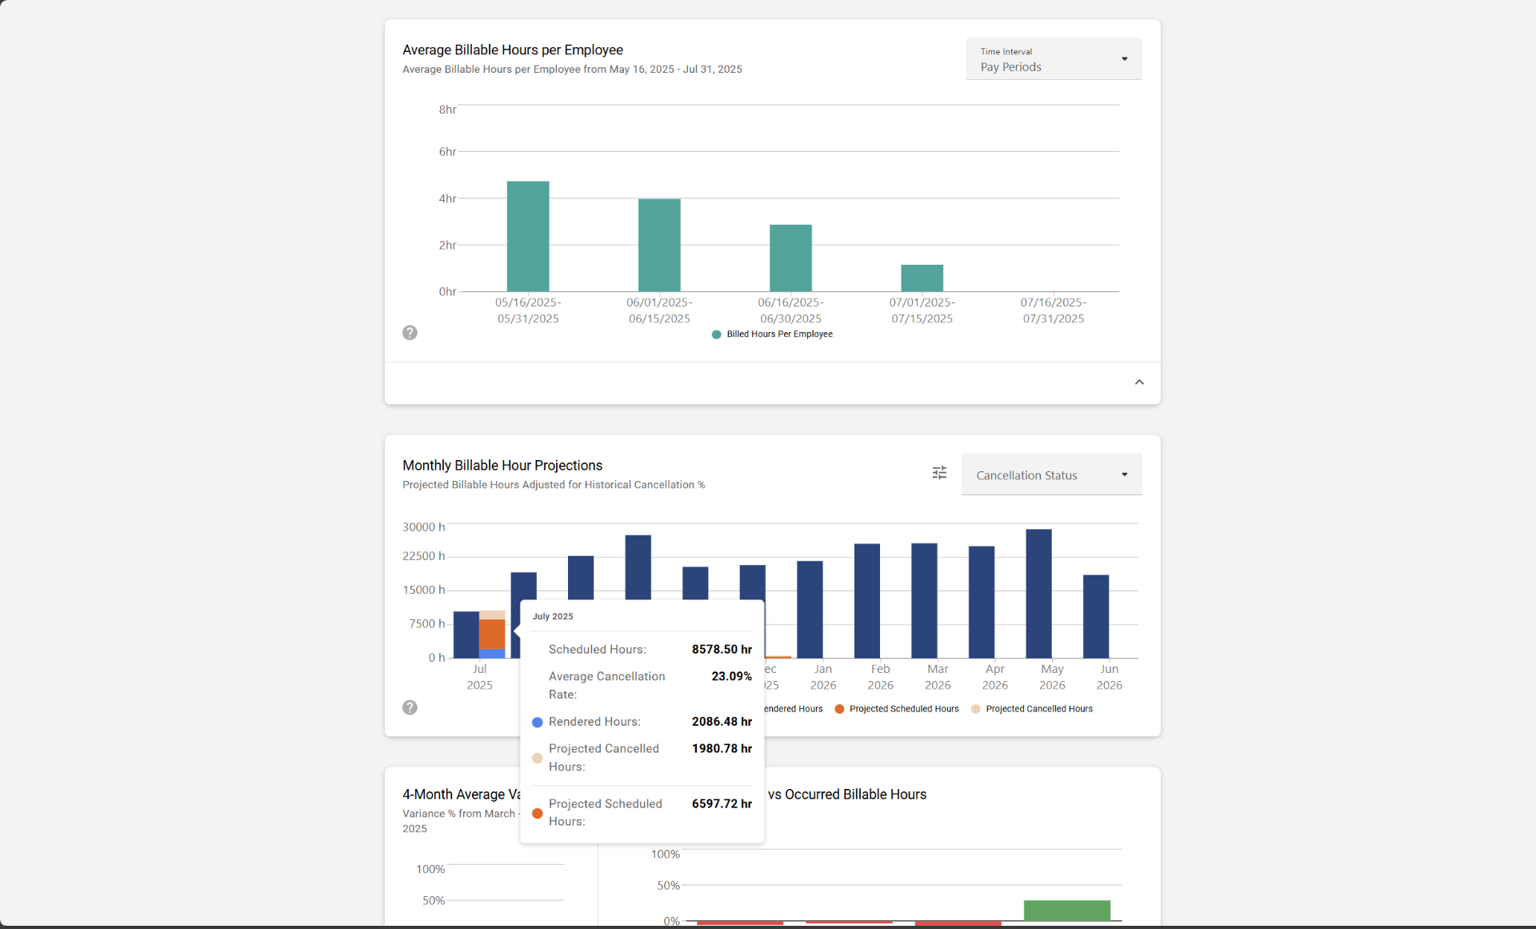The width and height of the screenshot is (1536, 929).
Task: Click the filter icon beside Cancellation Status
Action: (x=939, y=473)
